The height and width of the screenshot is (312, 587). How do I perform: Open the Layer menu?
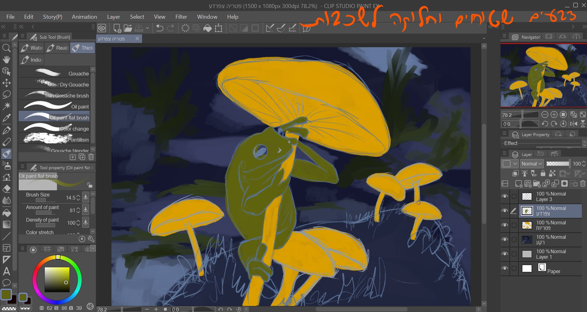114,17
